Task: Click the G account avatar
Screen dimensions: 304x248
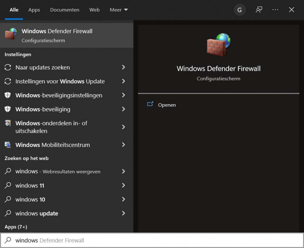Action: (x=239, y=10)
